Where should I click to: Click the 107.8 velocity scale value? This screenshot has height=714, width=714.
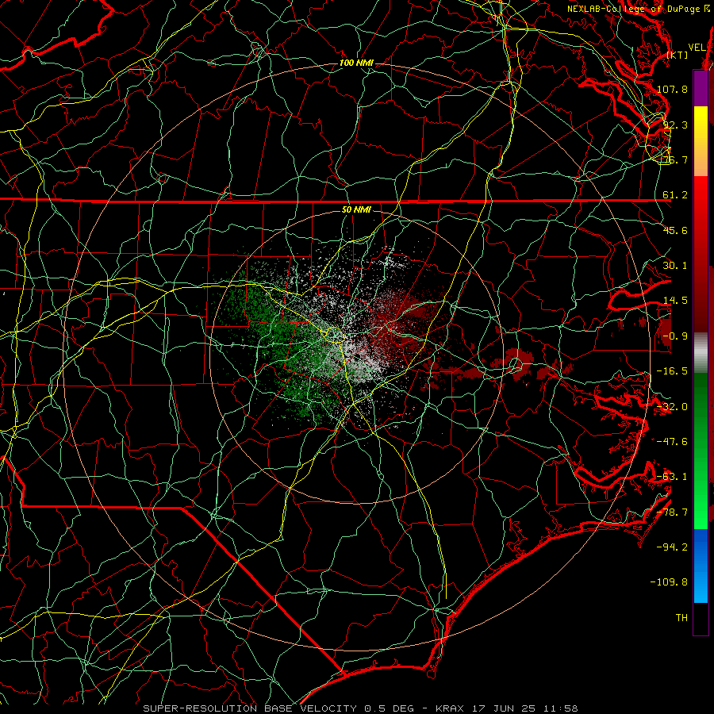coord(672,89)
